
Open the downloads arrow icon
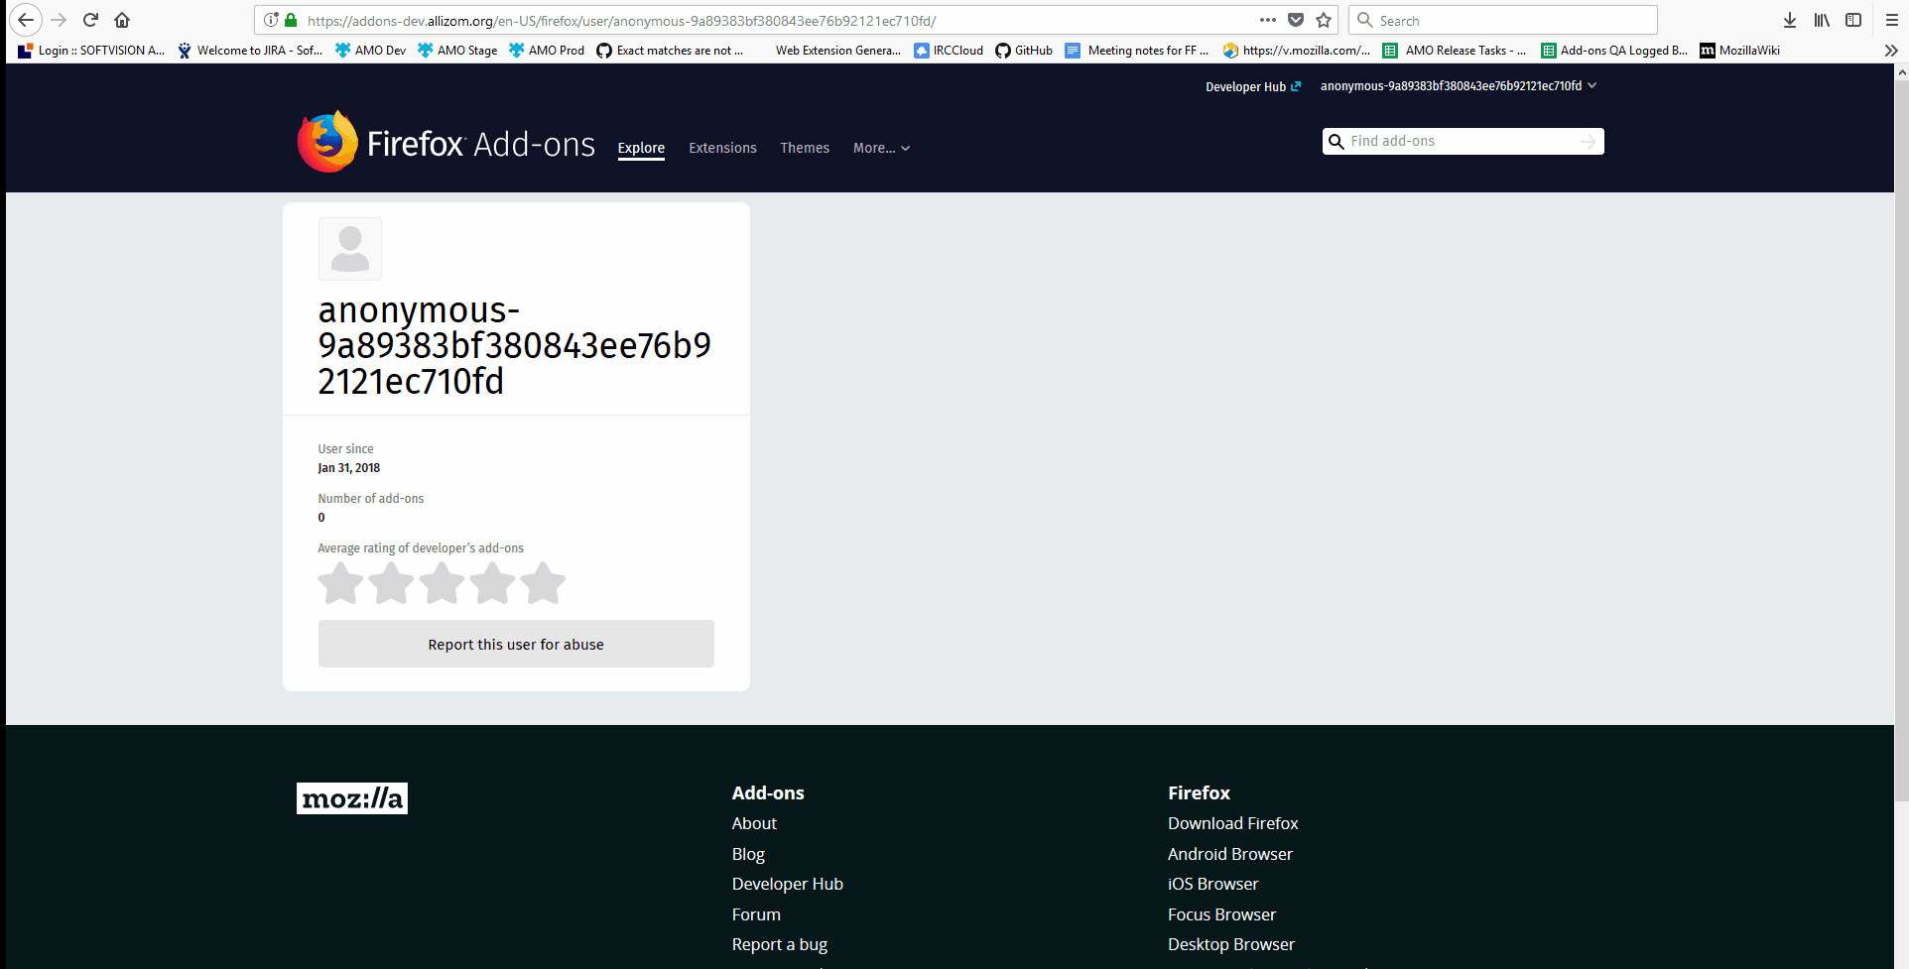point(1789,20)
